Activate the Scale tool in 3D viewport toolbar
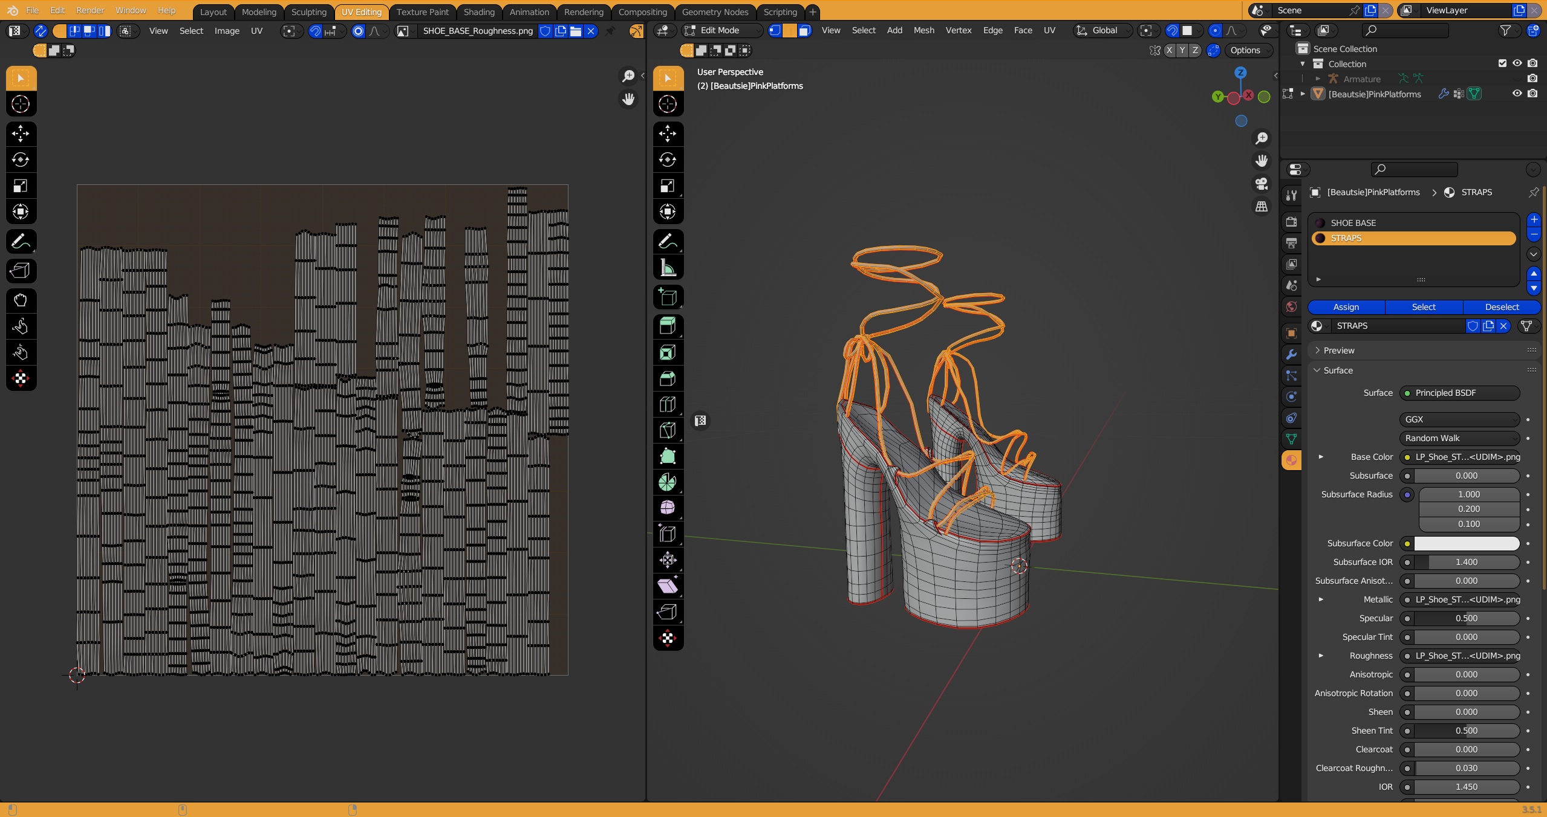Image resolution: width=1547 pixels, height=817 pixels. point(668,186)
